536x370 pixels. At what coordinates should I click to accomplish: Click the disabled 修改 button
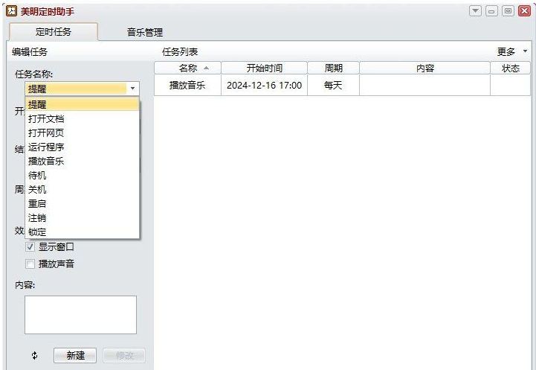tap(124, 356)
